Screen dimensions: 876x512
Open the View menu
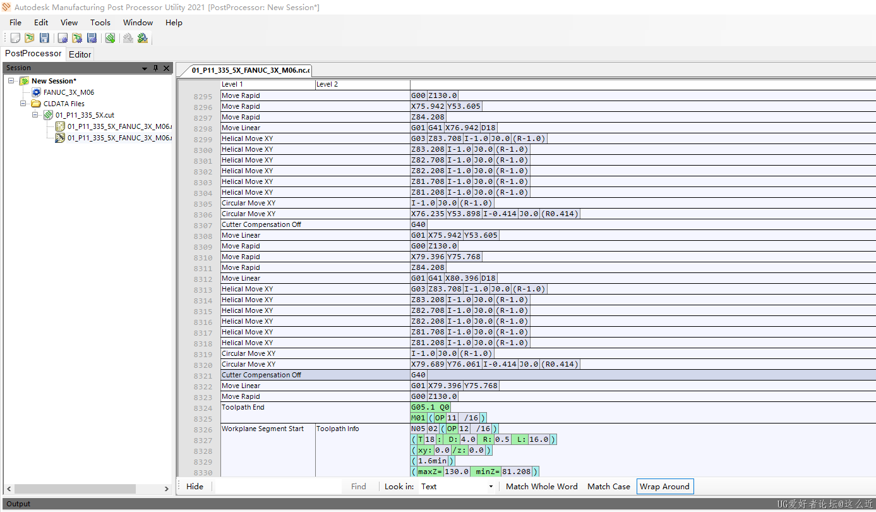(x=69, y=22)
